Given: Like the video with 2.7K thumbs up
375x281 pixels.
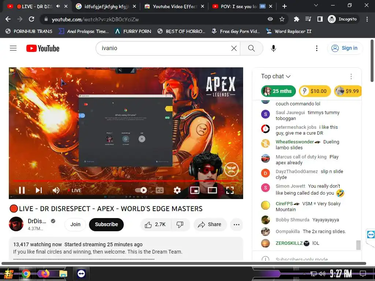Looking at the screenshot, I should pyautogui.click(x=156, y=224).
